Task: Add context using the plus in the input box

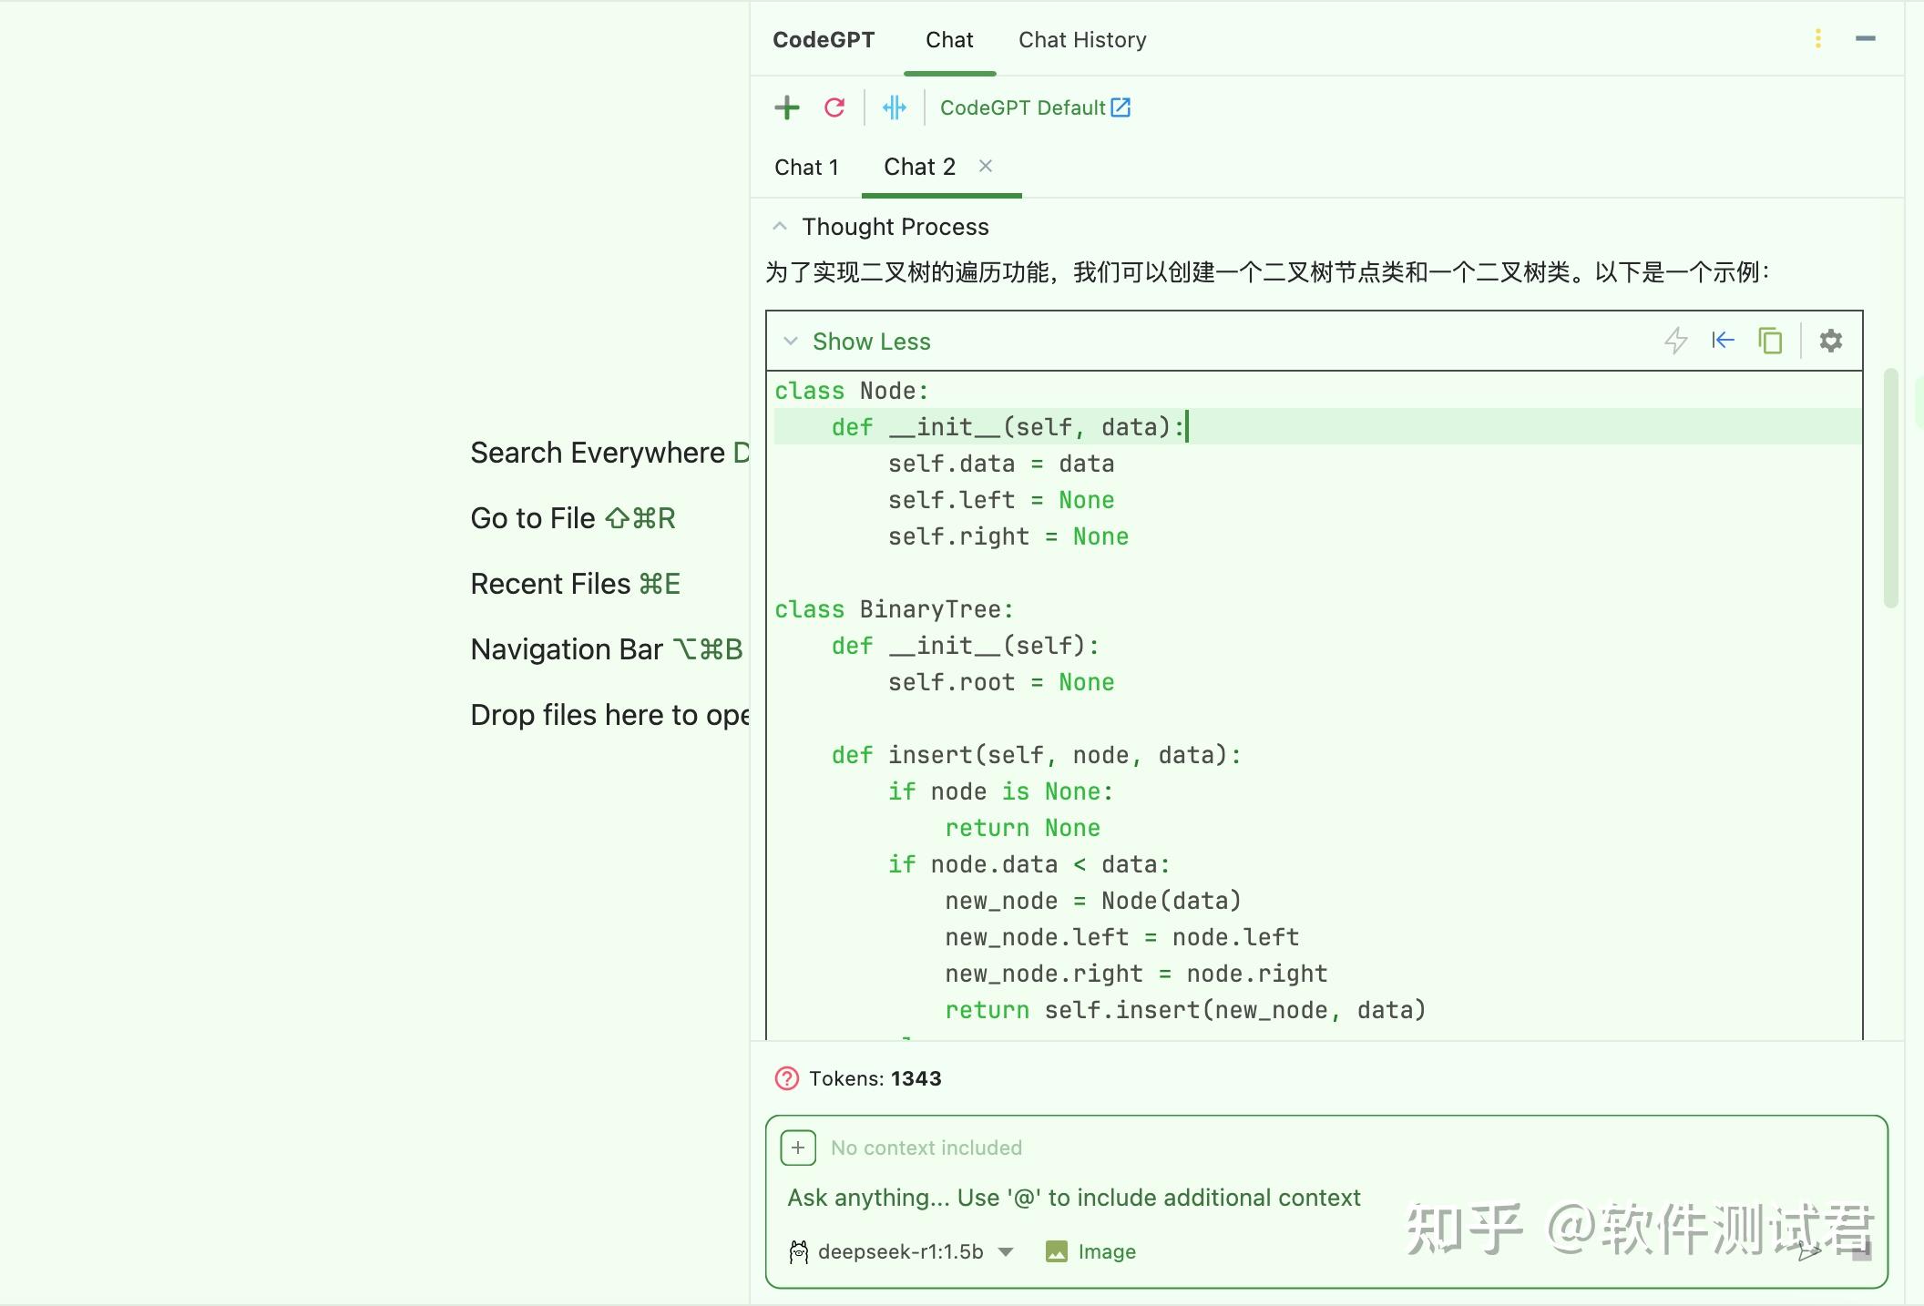Action: [797, 1148]
